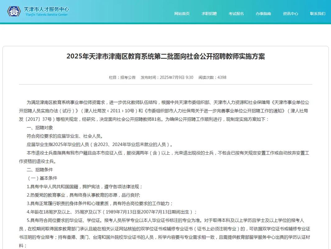Open the 网站首页 navigation menu
Image resolution: width=331 pixels, height=249 pixels.
pyautogui.click(x=182, y=14)
